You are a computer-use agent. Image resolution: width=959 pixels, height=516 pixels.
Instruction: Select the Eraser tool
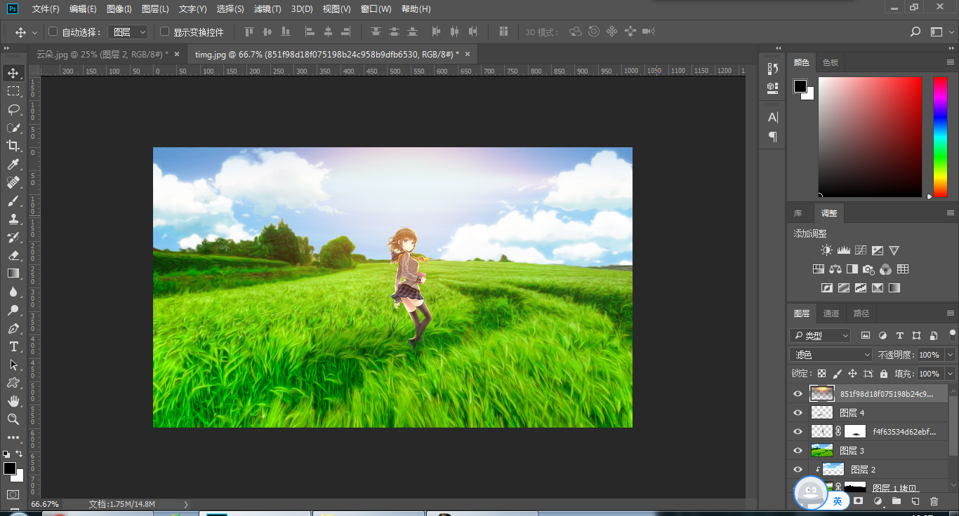pyautogui.click(x=13, y=255)
